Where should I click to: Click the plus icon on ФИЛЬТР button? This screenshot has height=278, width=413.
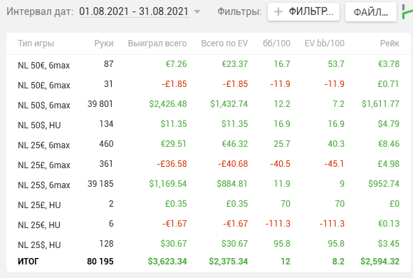tap(278, 11)
